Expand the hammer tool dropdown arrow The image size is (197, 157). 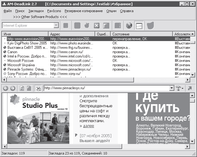tap(183, 89)
